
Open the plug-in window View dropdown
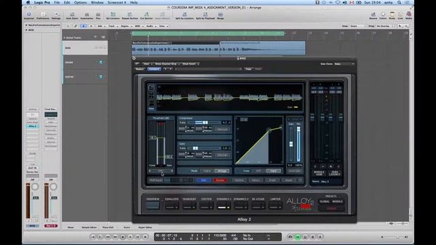pyautogui.click(x=147, y=64)
